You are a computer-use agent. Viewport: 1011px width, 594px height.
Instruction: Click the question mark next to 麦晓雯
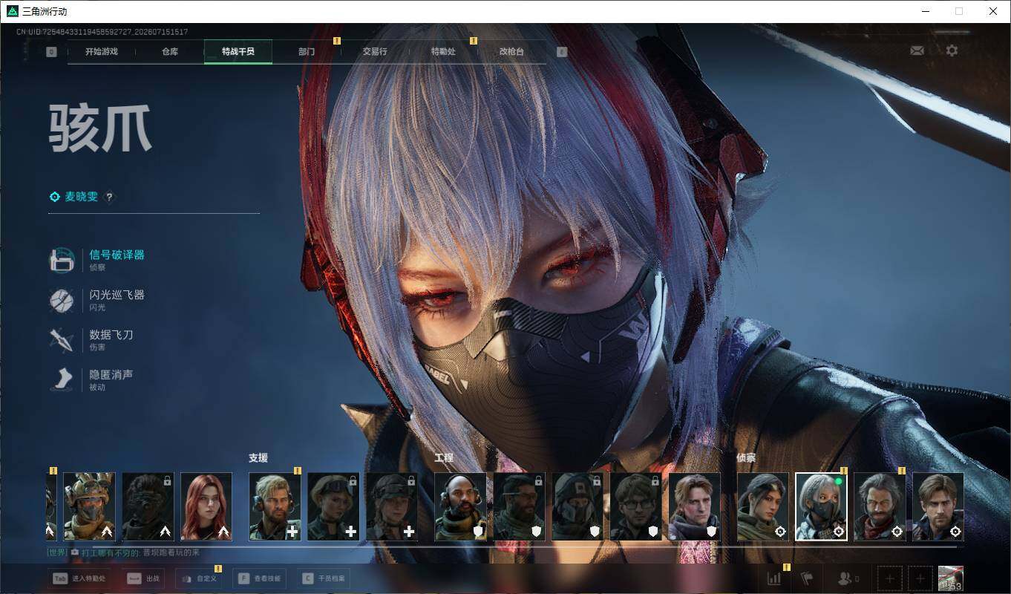click(x=109, y=197)
